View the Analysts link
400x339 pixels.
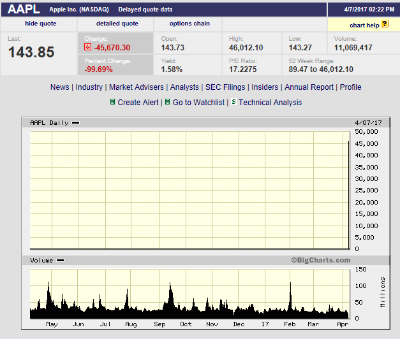coord(184,87)
